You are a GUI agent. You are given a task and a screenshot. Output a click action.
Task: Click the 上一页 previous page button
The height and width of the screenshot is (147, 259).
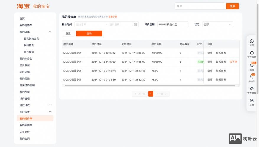pos(140,94)
